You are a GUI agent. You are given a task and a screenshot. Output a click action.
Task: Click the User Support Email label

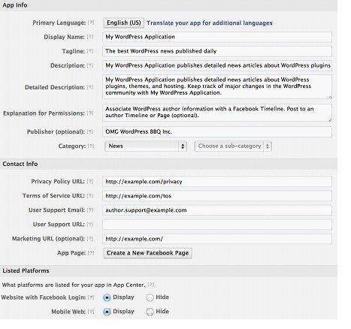click(56, 210)
